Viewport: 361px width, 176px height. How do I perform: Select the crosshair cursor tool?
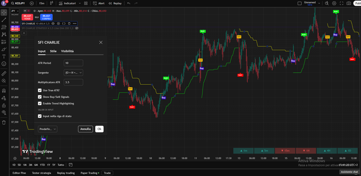coord(4,12)
